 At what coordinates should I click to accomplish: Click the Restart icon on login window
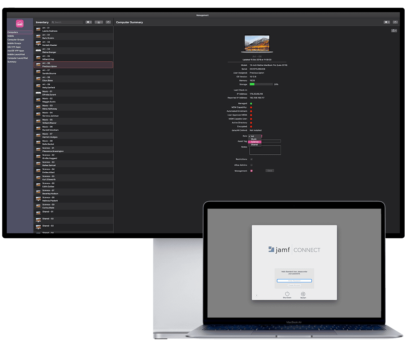[303, 294]
